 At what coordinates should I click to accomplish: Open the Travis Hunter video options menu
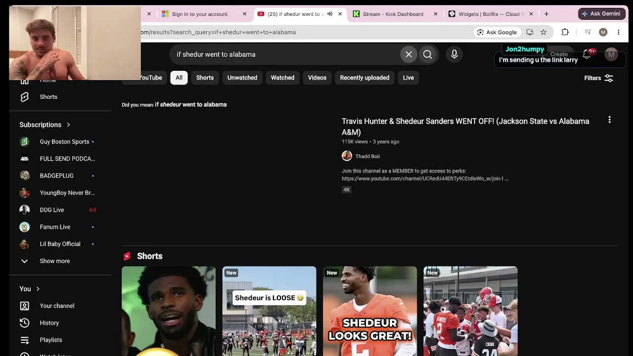coord(609,120)
